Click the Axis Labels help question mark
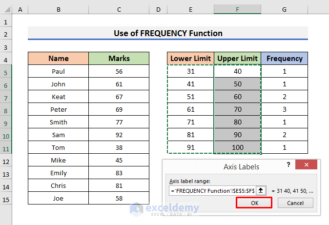329x225 pixels. (288, 165)
